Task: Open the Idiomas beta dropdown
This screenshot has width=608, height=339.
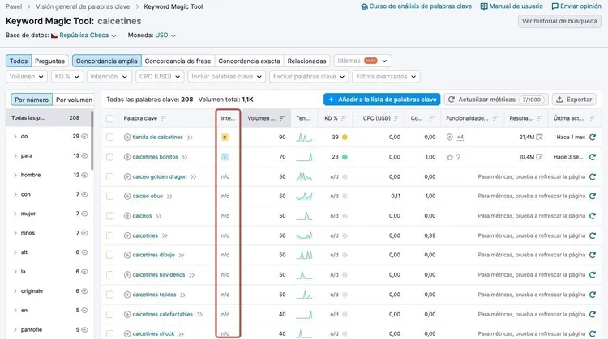Action: tap(362, 61)
